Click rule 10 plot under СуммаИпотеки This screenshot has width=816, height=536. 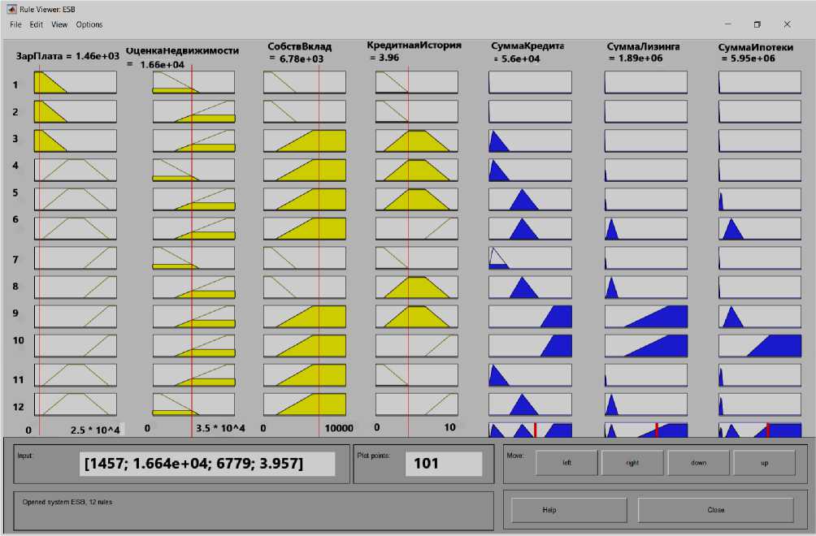(759, 345)
